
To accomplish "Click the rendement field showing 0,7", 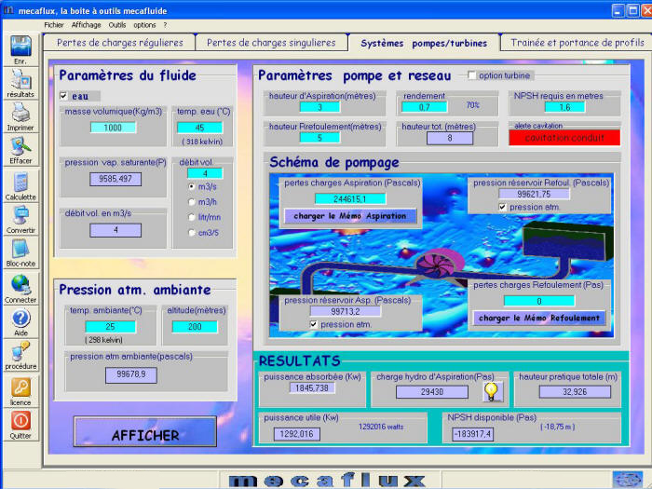I will point(424,107).
